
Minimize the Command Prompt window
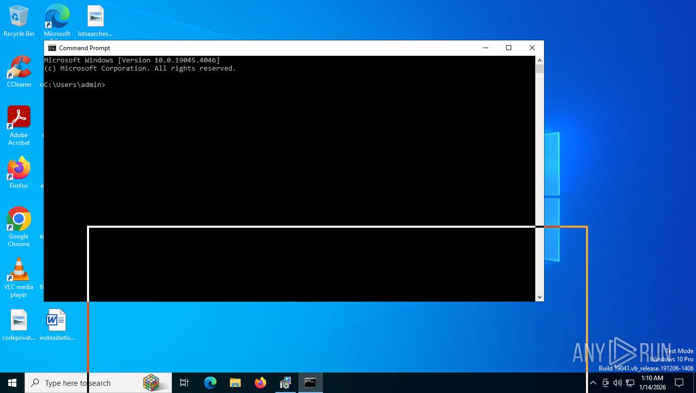(485, 48)
